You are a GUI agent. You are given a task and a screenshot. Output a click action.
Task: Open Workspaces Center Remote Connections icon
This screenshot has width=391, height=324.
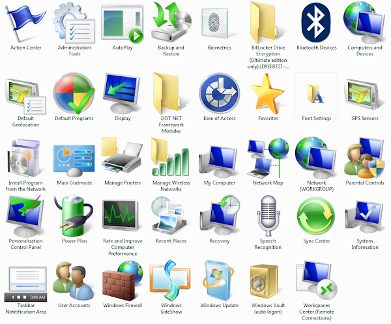[317, 280]
